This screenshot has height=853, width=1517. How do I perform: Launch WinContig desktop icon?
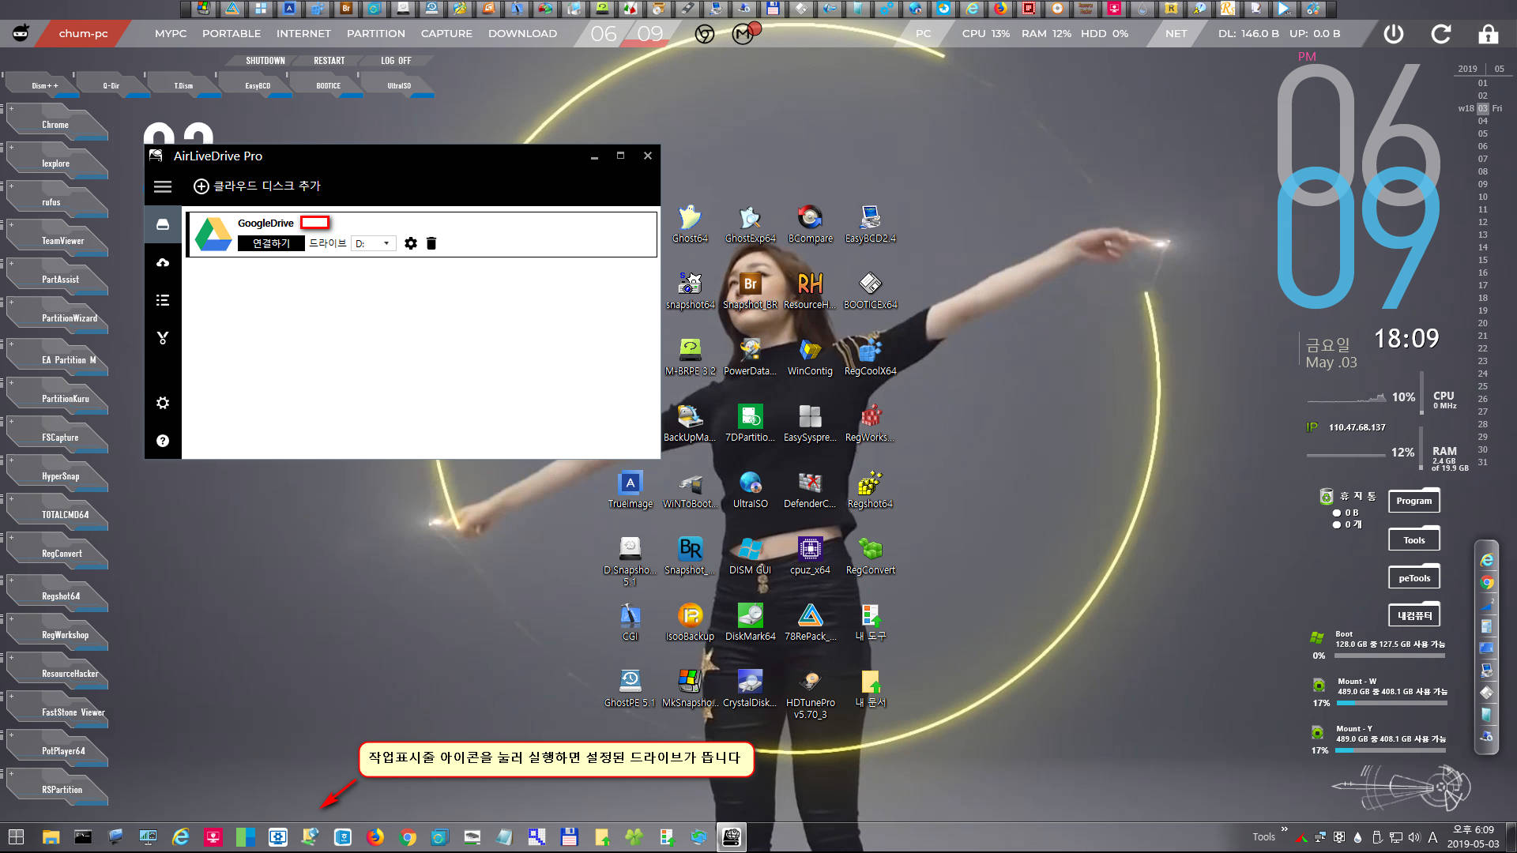(x=810, y=356)
